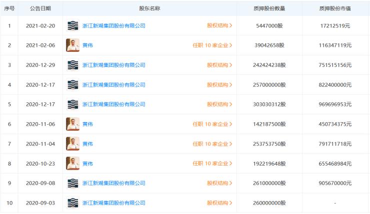Expand 任职 10 家企业 in row 8
The height and width of the screenshot is (214, 370).
pyautogui.click(x=212, y=164)
